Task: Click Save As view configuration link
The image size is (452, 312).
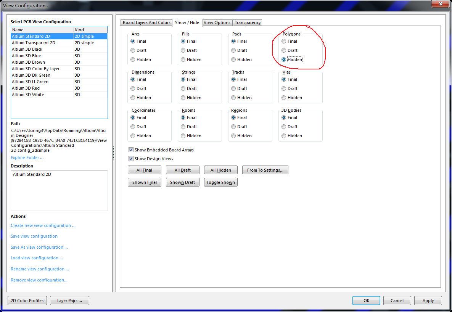Action: (39, 247)
